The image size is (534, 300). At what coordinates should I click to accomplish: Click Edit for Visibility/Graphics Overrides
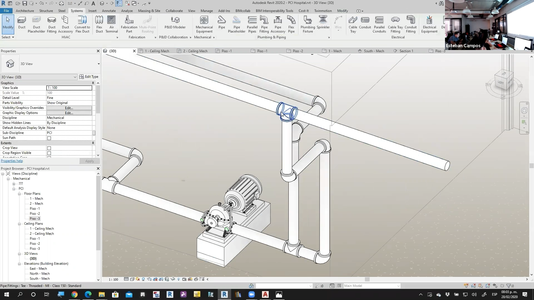[69, 108]
